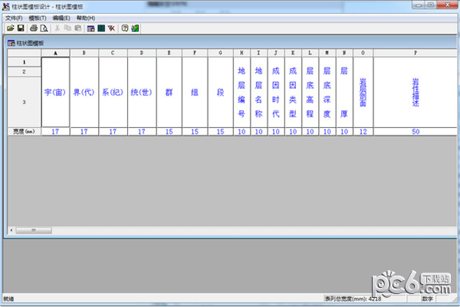Click the Copy toolbar icon
Viewport: 460px width, 307px height.
coord(67,28)
